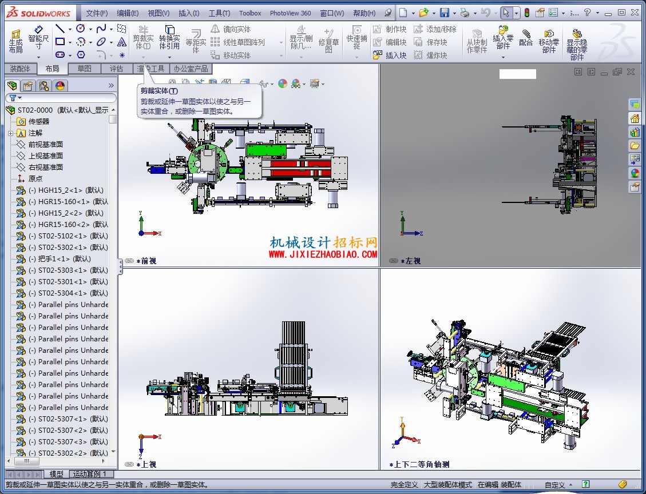The height and width of the screenshot is (494, 646).
Task: Open the Circle tool dropdown arrow
Action: 90,29
